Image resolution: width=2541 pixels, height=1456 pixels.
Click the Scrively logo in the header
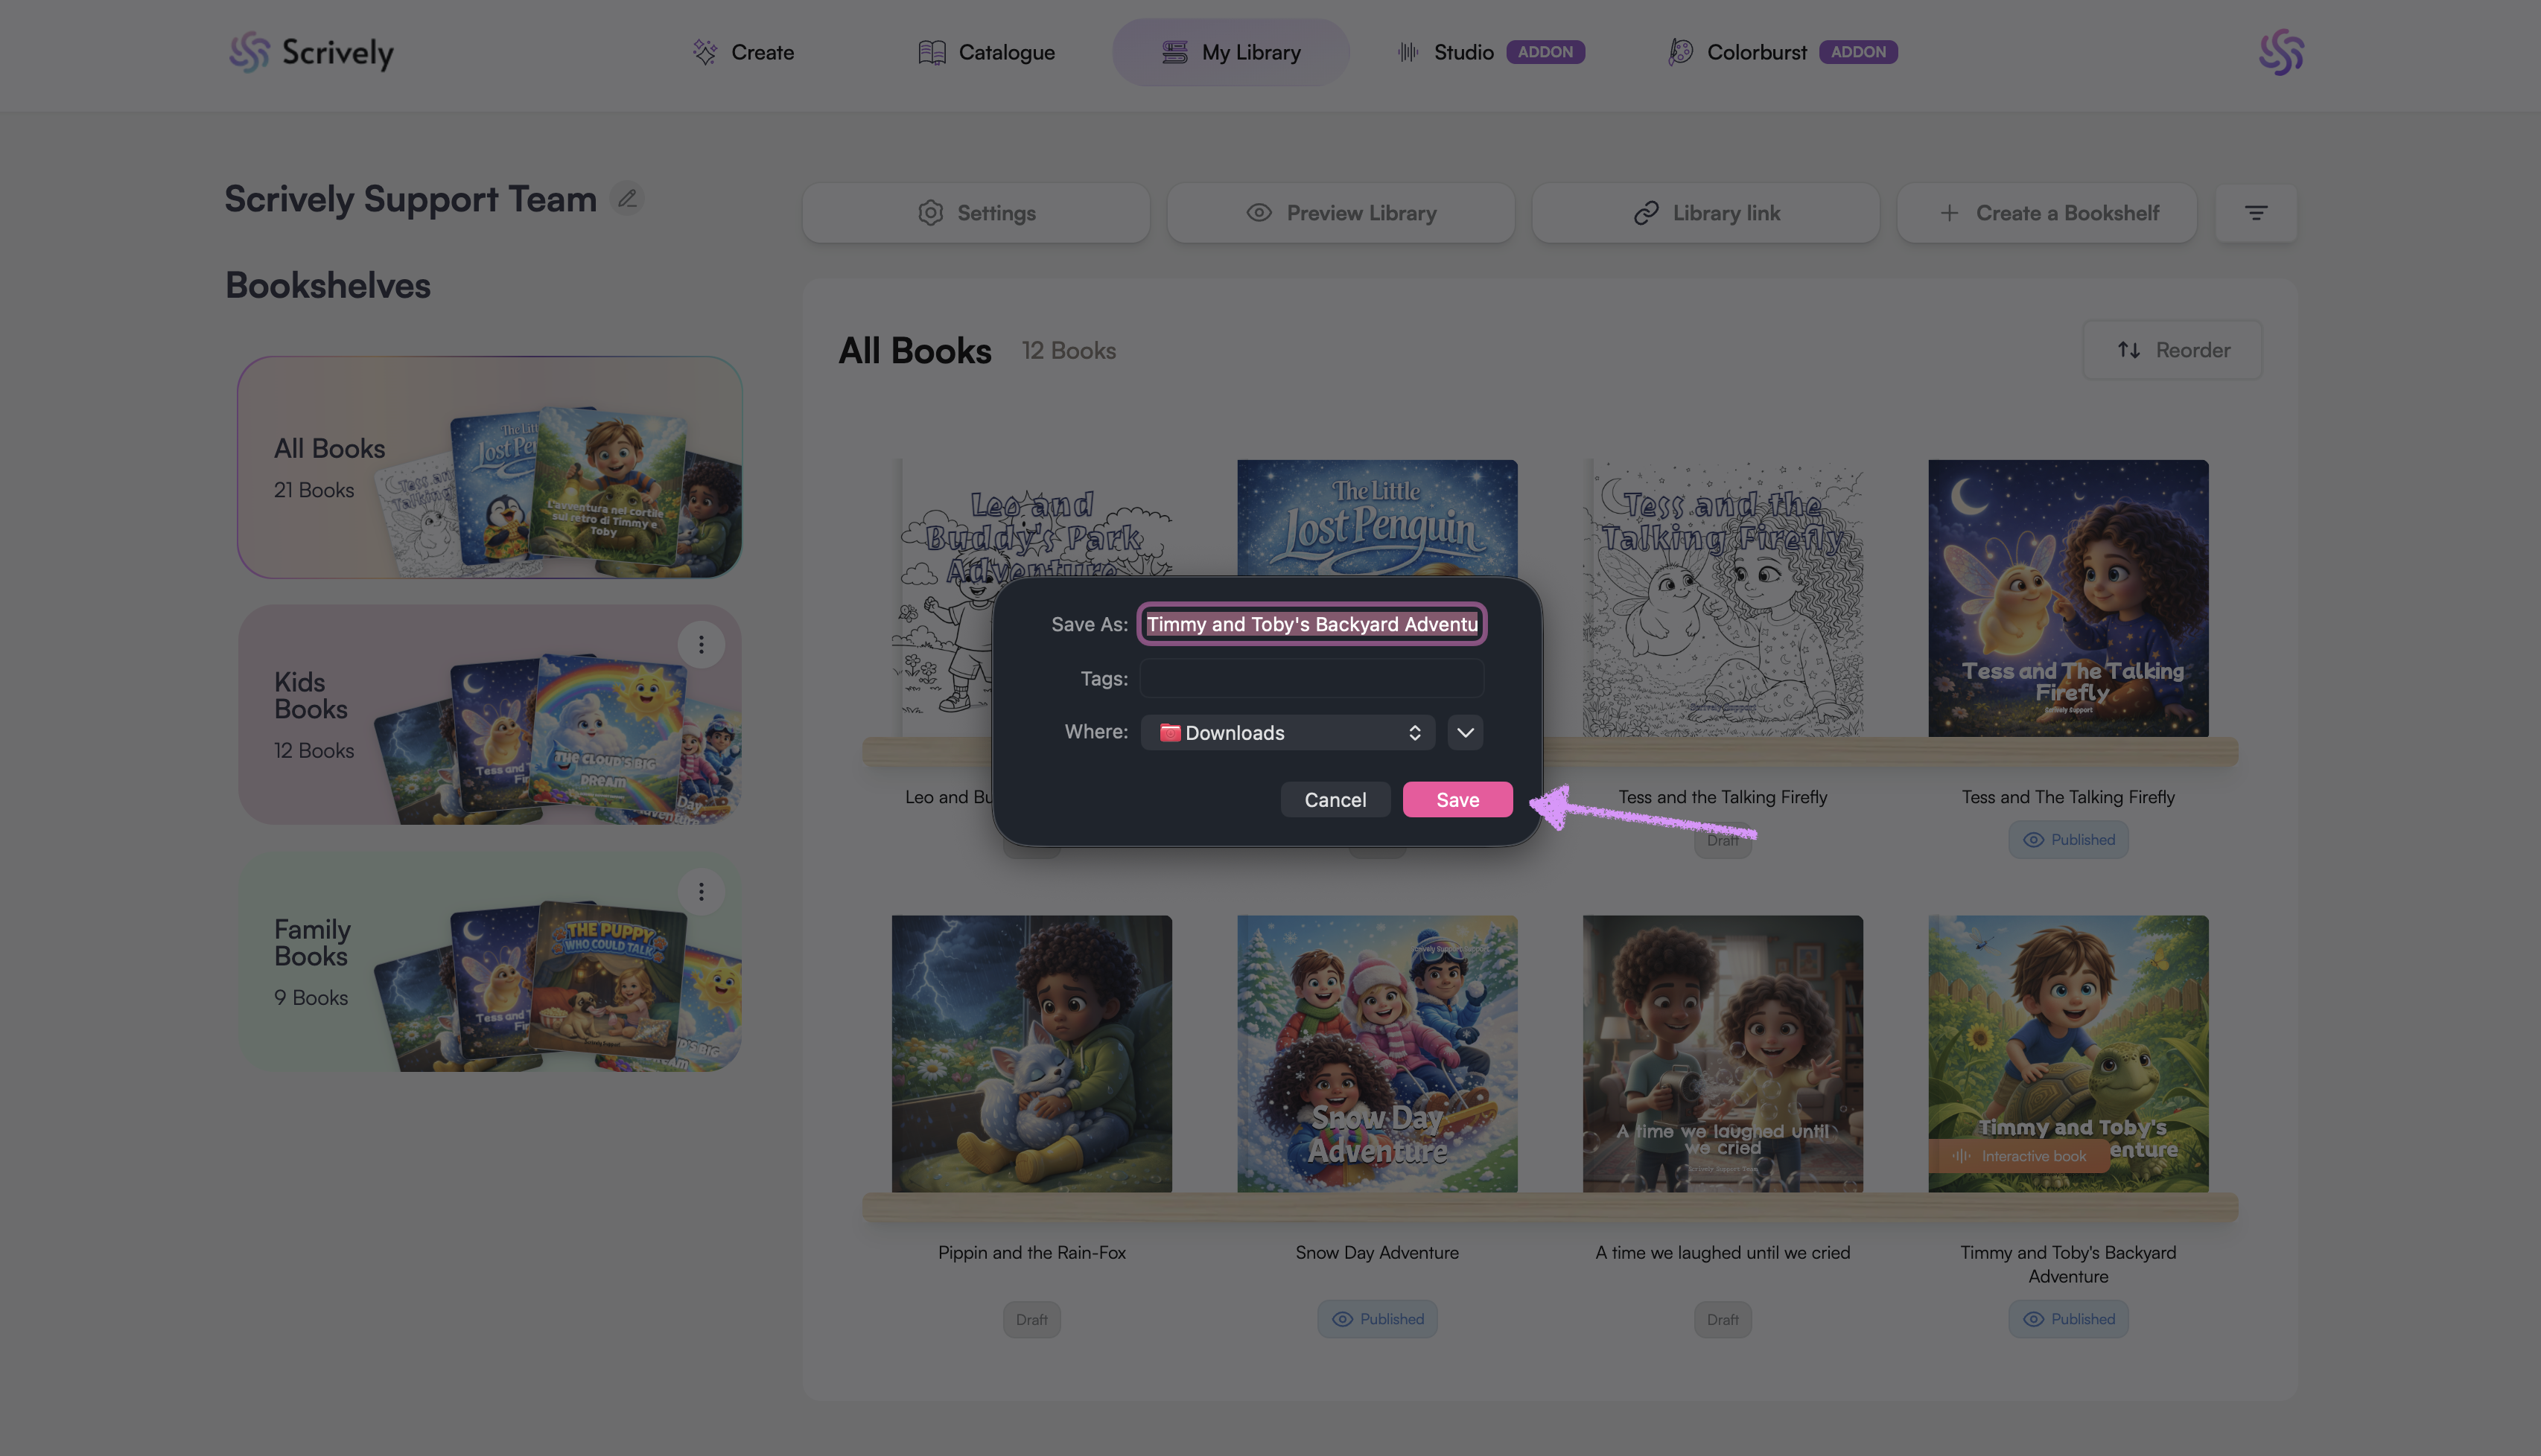(311, 52)
